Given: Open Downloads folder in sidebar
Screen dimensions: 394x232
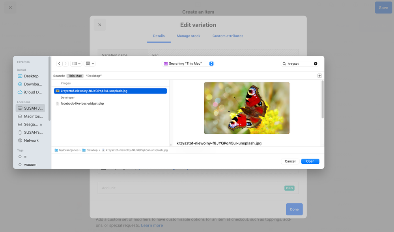Looking at the screenshot, I should (x=33, y=84).
